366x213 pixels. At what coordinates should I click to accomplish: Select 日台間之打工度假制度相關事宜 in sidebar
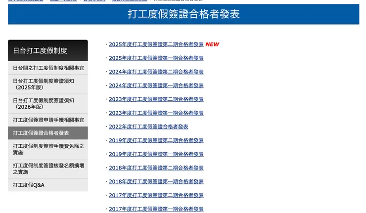click(x=48, y=68)
